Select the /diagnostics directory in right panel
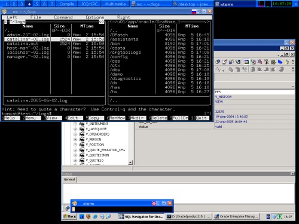Image resolution: width=299 pixels, height=224 pixels. tap(125, 79)
